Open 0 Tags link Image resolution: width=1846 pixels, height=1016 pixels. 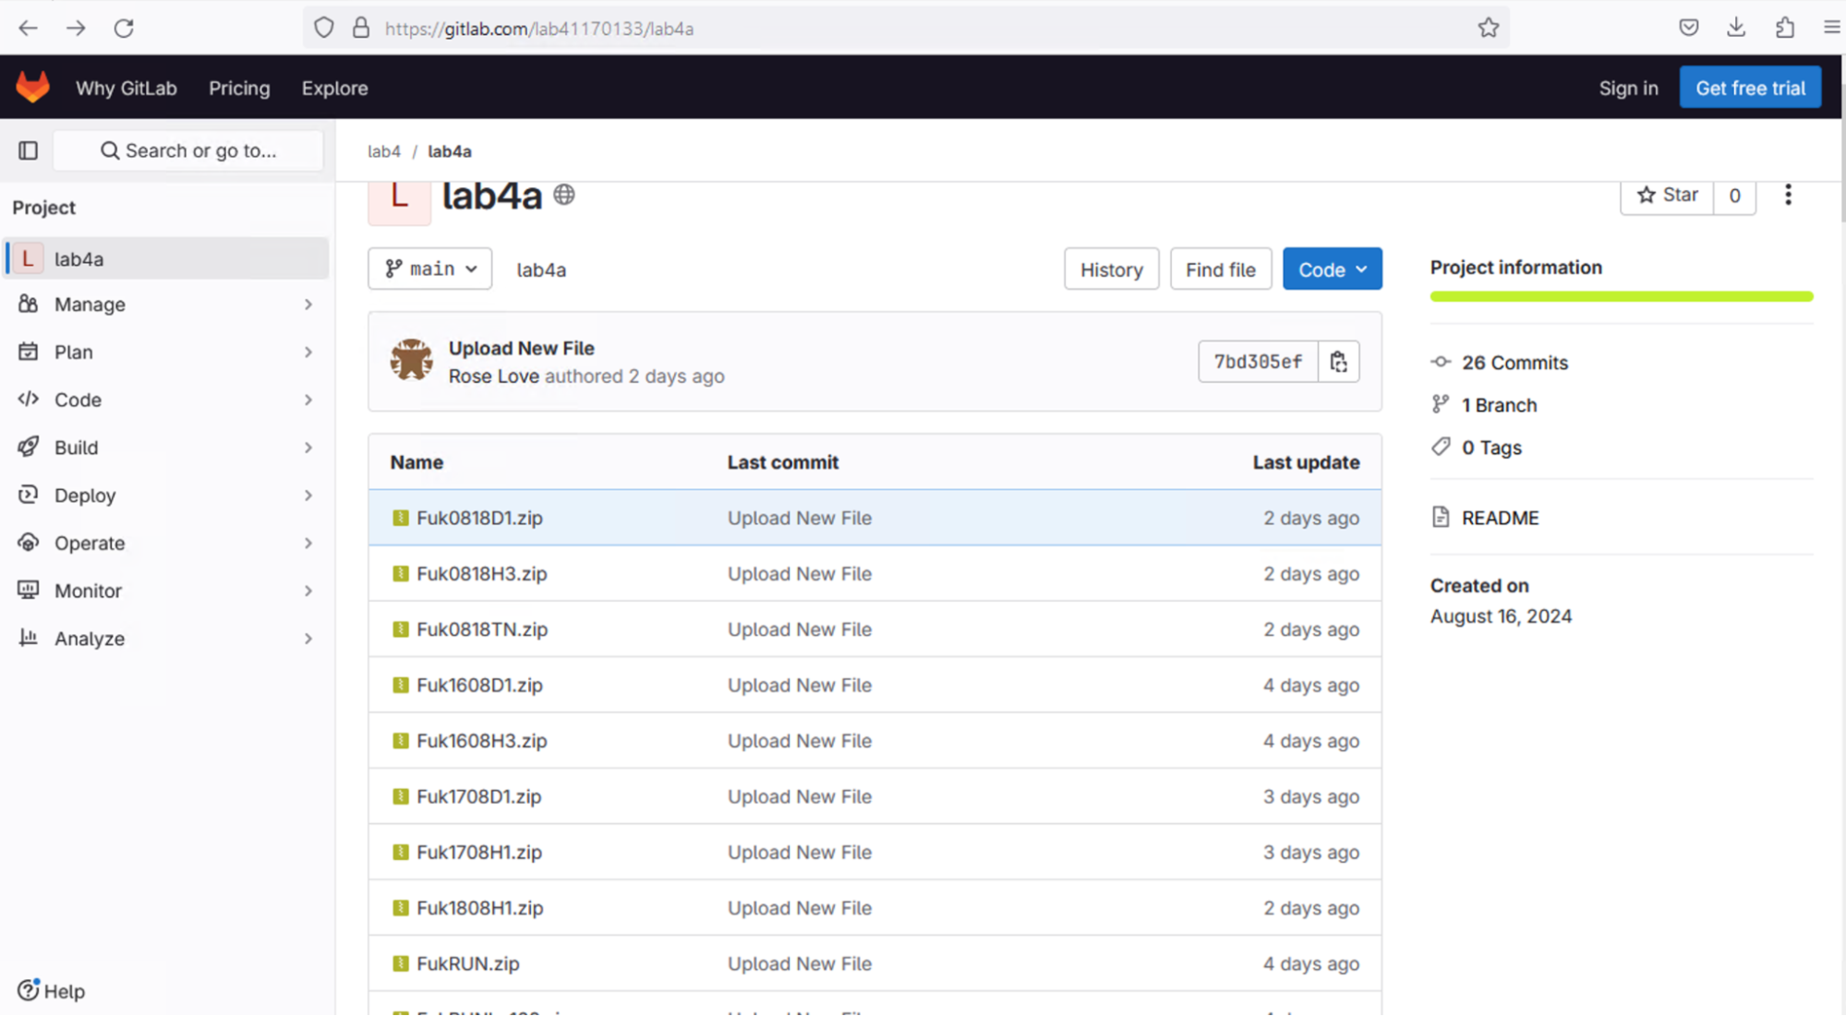click(x=1491, y=448)
